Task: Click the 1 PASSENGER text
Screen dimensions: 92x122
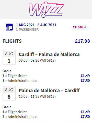Action: coord(27,29)
